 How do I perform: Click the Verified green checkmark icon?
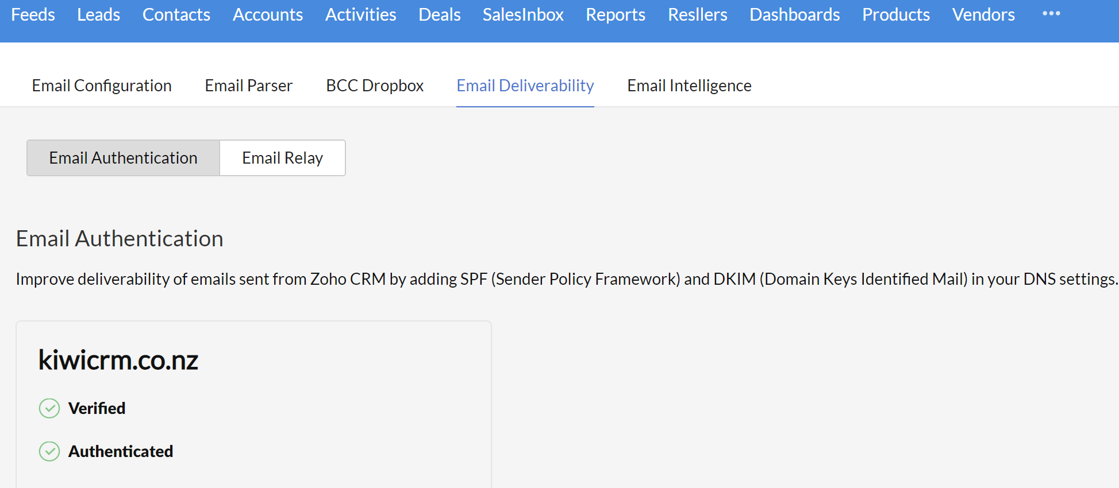49,408
